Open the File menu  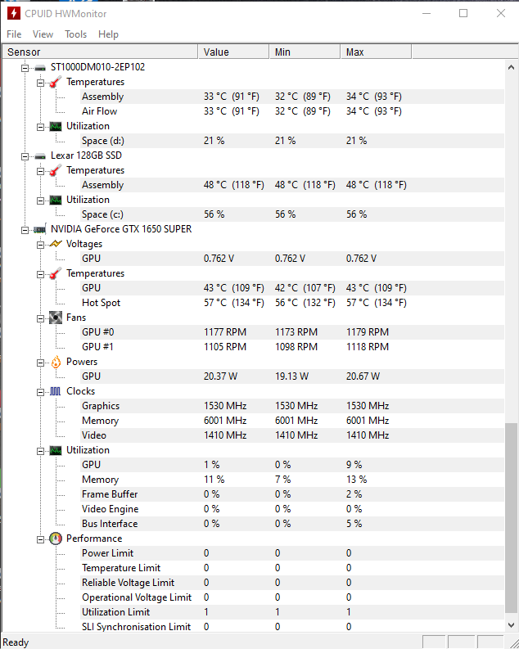click(x=14, y=34)
